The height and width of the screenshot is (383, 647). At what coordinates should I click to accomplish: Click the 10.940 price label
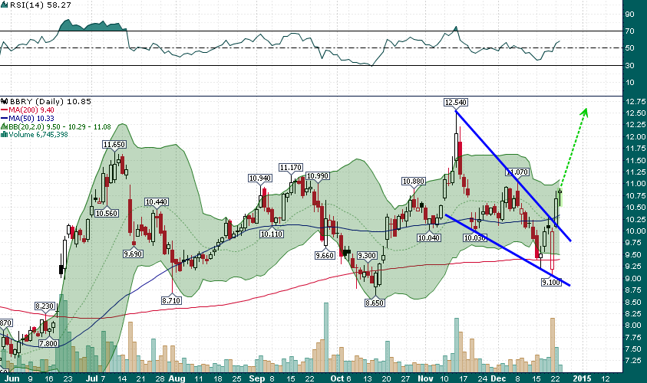click(x=260, y=178)
